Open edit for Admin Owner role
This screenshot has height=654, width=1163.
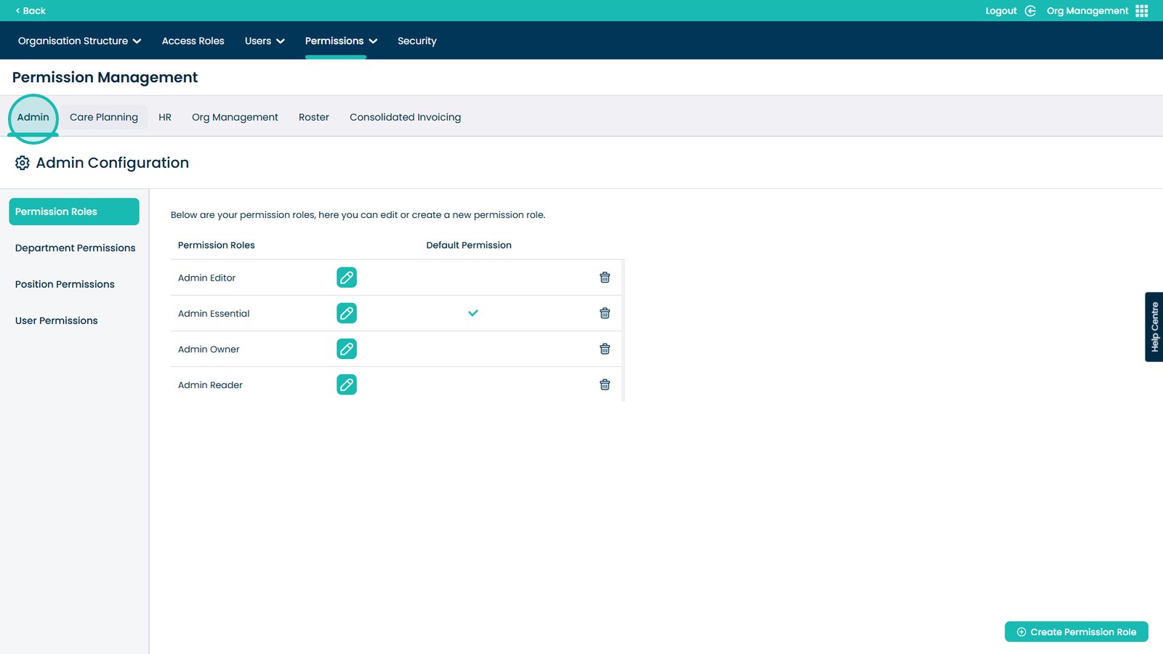pyautogui.click(x=347, y=349)
